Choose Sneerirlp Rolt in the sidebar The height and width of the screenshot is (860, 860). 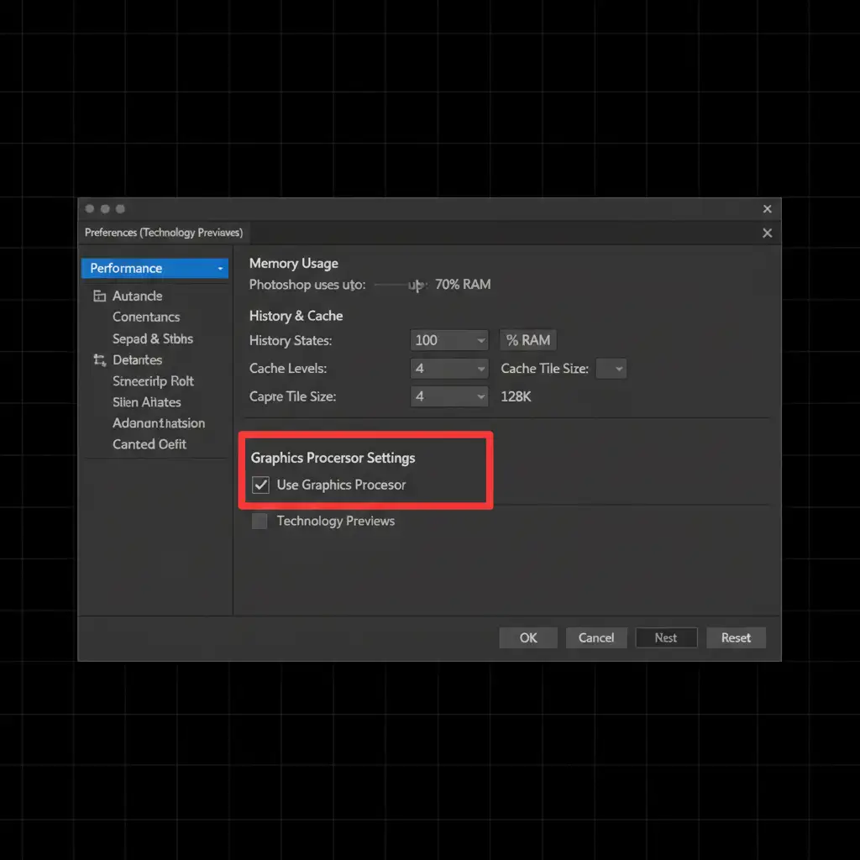(153, 381)
